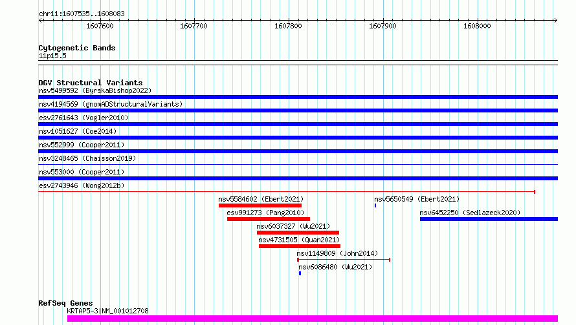Open the nsv5650549 (Ebert2021) label
This screenshot has width=576, height=325.
417,199
